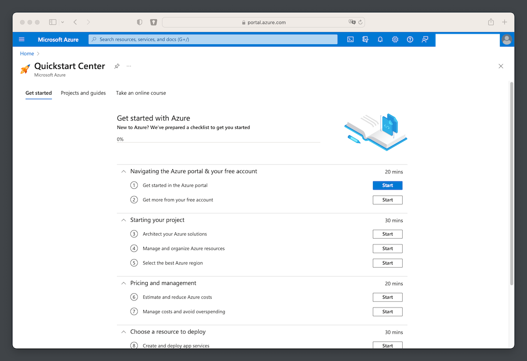The image size is (527, 361).
Task: Click the Estimate and reduce Azure costs text
Action: [177, 297]
